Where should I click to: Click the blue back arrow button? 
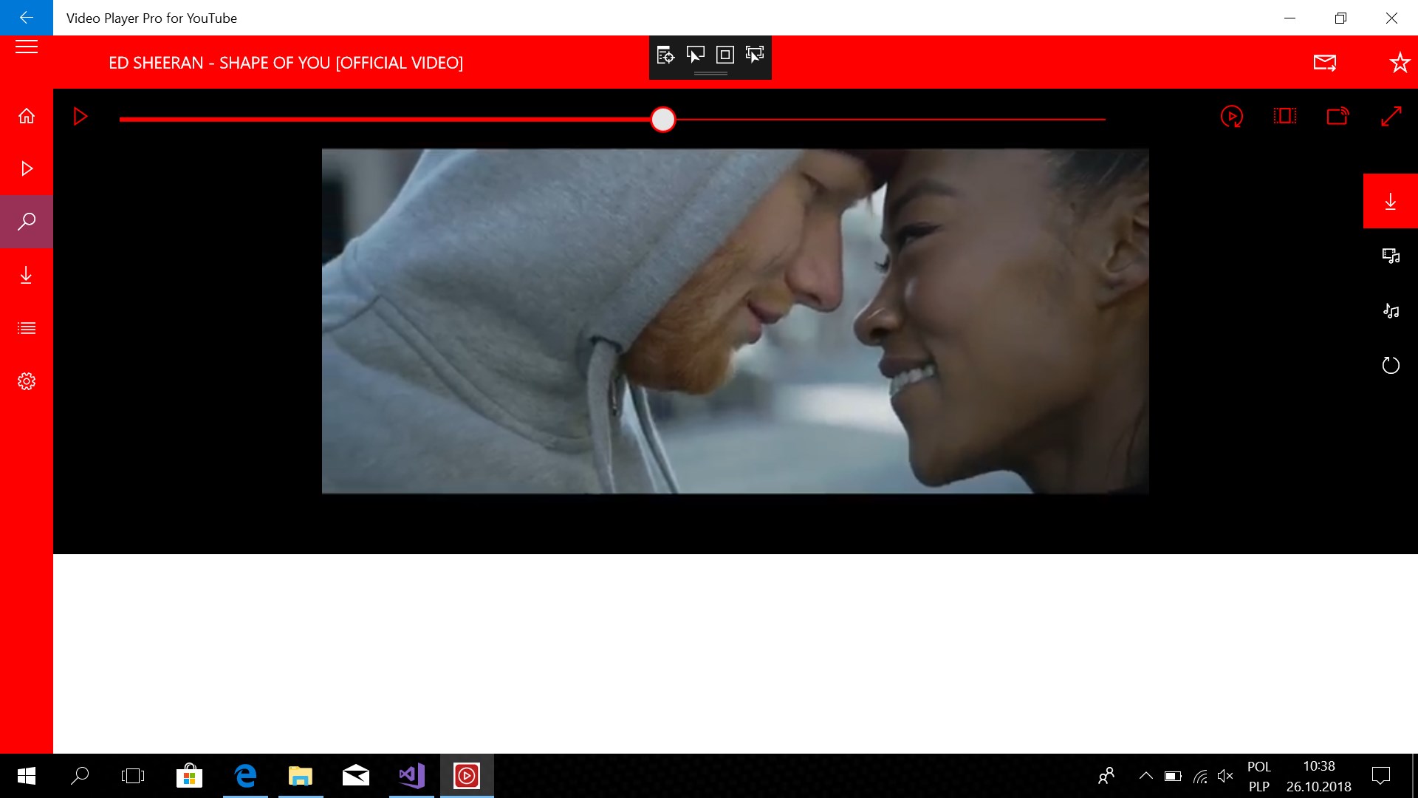point(27,18)
